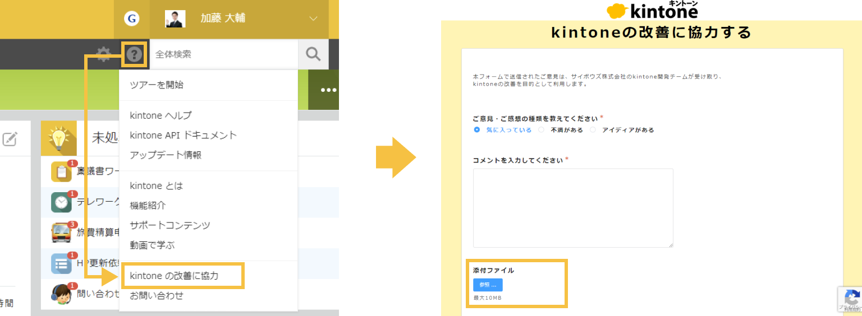Select the 不満がある radio option
This screenshot has width=862, height=316.
click(x=541, y=130)
